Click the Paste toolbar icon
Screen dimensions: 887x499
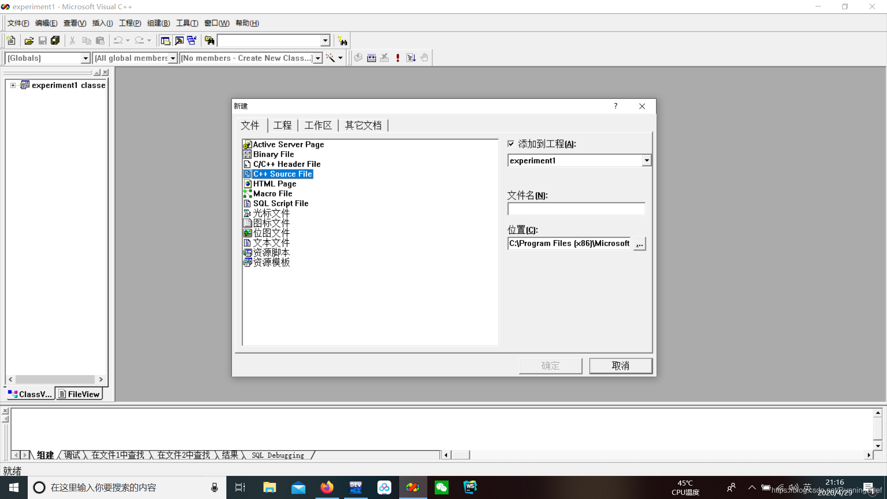tap(100, 41)
